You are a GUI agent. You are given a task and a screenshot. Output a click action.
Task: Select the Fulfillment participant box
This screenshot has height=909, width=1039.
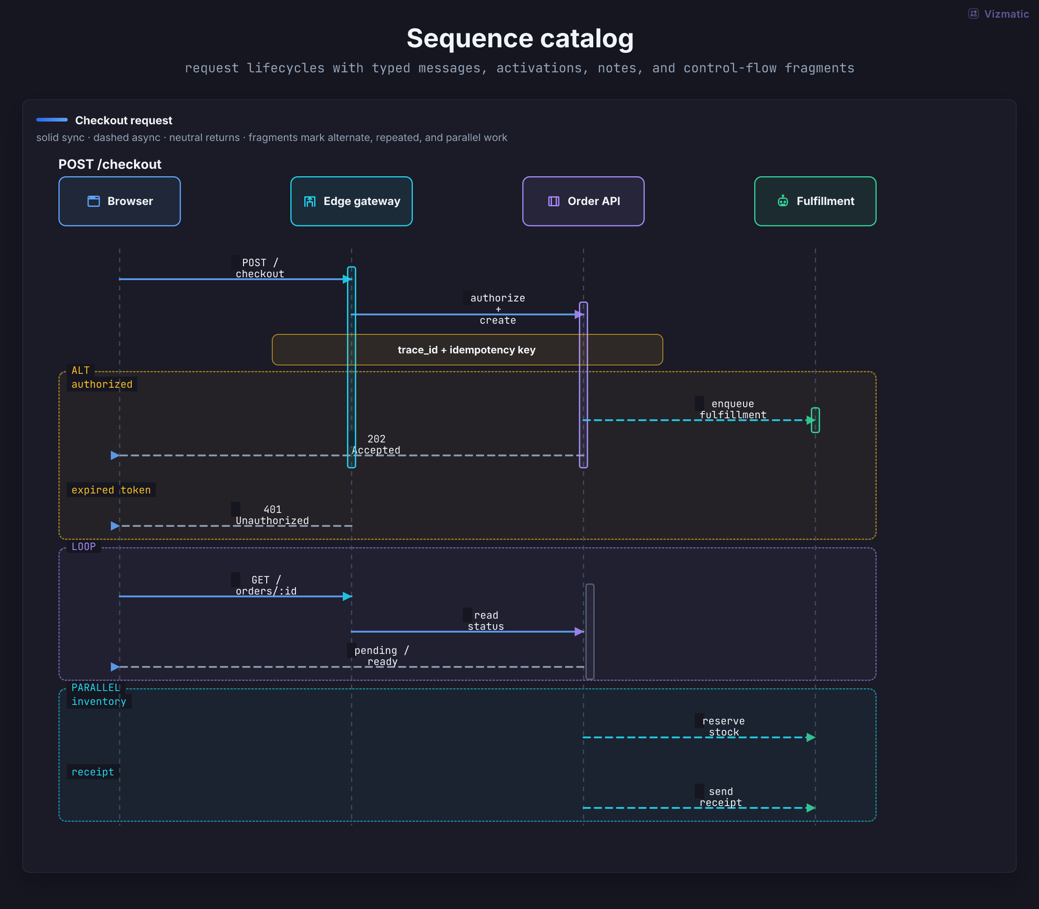pos(815,201)
